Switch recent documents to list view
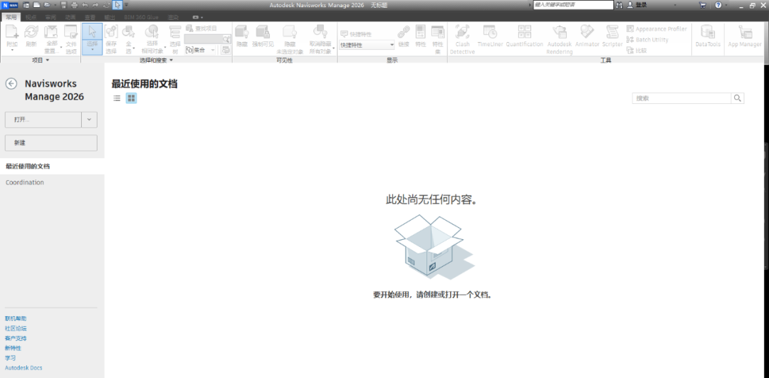769x378 pixels. click(x=117, y=98)
